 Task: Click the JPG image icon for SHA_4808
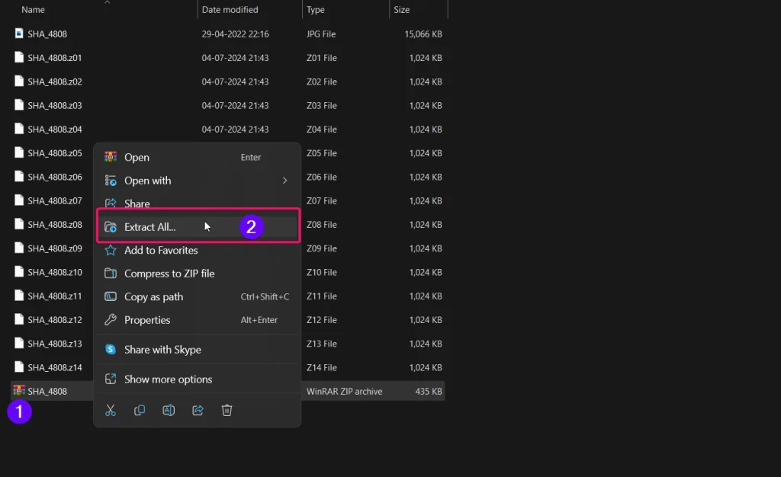[x=19, y=34]
